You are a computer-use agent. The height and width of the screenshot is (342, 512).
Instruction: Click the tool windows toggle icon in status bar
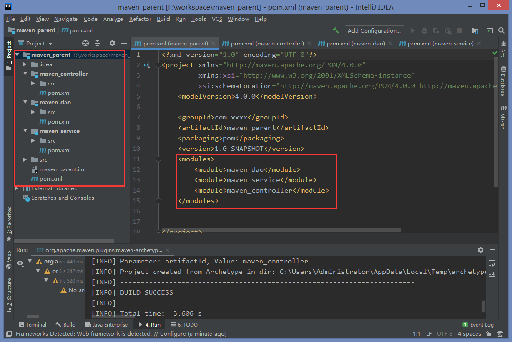[9, 333]
